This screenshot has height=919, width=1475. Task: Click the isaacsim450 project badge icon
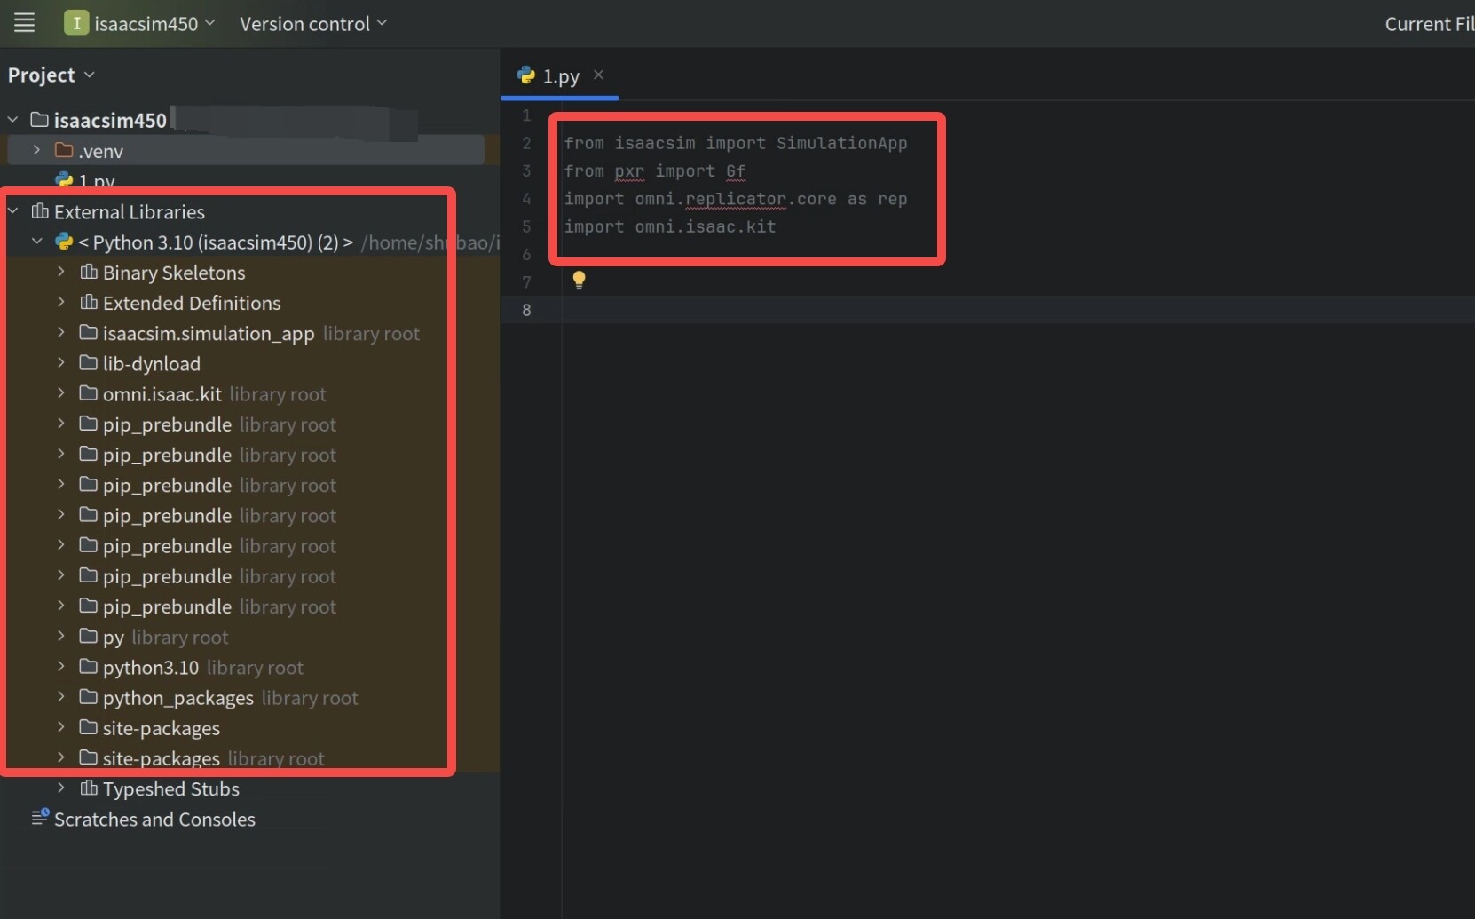point(76,23)
